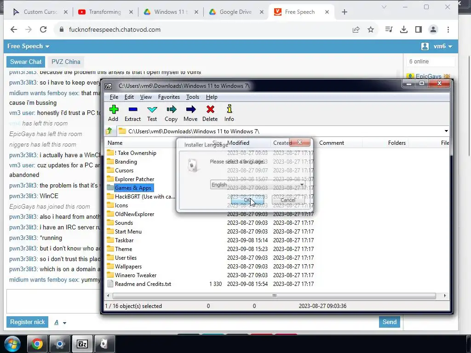This screenshot has width=471, height=353.
Task: Open the Chrome downloads icon
Action: coord(404,29)
